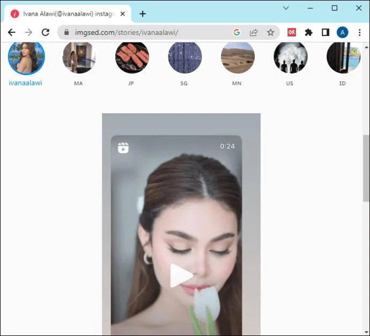
Task: Click the JP label under the story
Action: pos(131,83)
